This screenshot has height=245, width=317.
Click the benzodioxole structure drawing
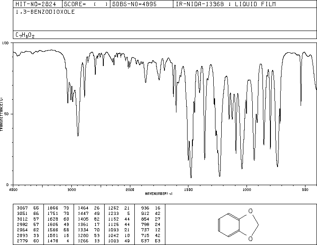(238, 225)
